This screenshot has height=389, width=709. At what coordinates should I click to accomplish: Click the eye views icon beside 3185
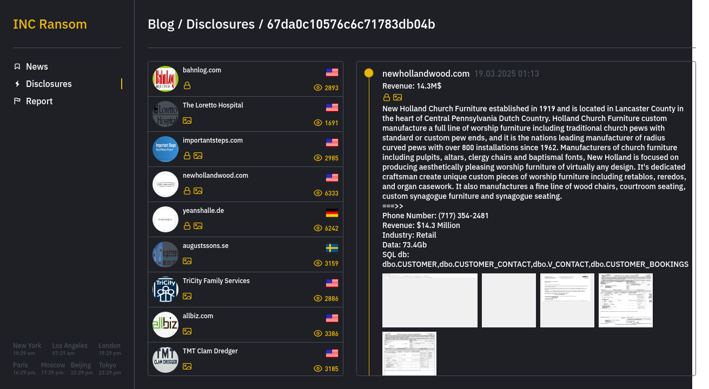click(318, 368)
